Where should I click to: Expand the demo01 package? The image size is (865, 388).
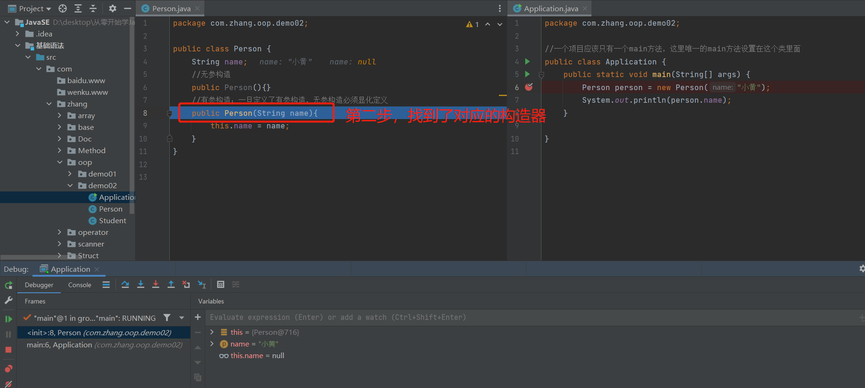[70, 174]
